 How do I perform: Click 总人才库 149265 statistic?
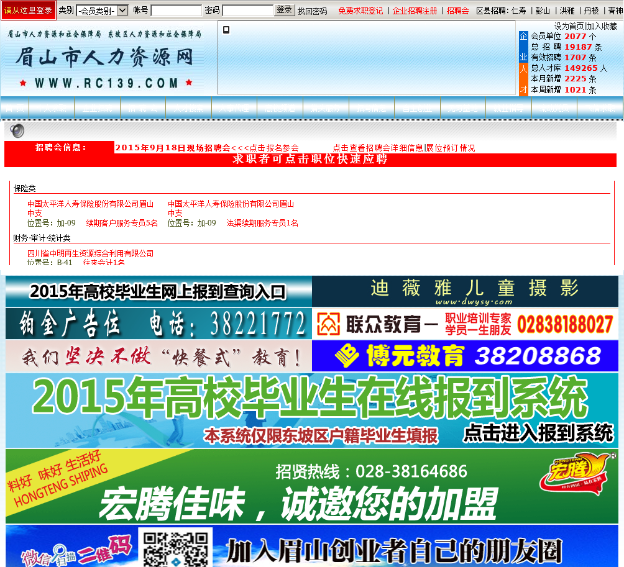click(x=569, y=68)
